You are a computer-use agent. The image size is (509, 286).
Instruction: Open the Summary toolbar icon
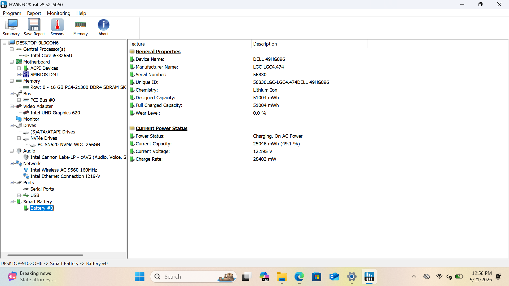pyautogui.click(x=11, y=27)
